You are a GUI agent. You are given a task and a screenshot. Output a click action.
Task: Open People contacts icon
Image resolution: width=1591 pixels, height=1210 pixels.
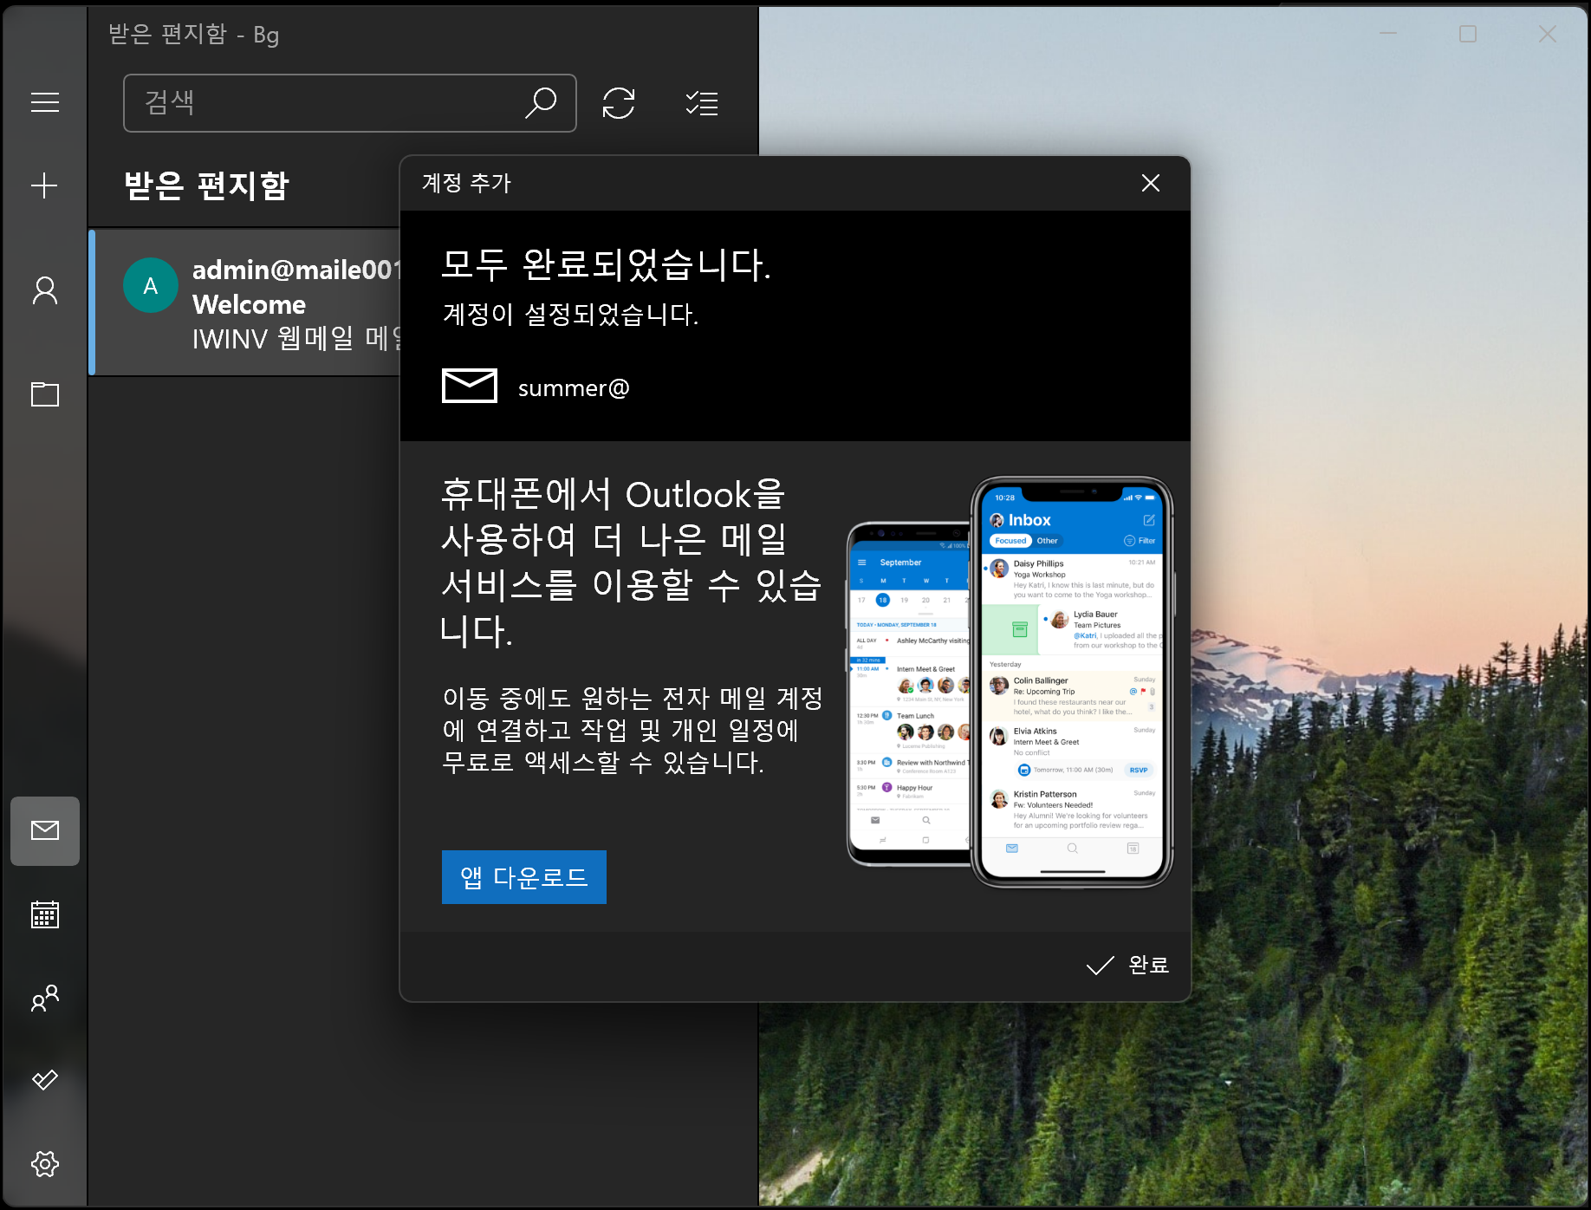tap(45, 998)
